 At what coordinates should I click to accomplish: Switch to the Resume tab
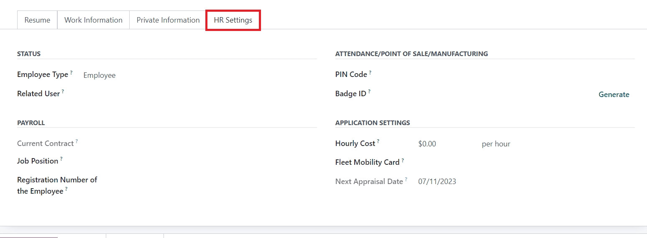37,20
